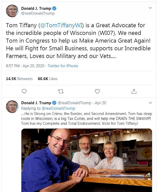Click the share upload icon
This screenshot has width=159, height=192.
(134, 91)
